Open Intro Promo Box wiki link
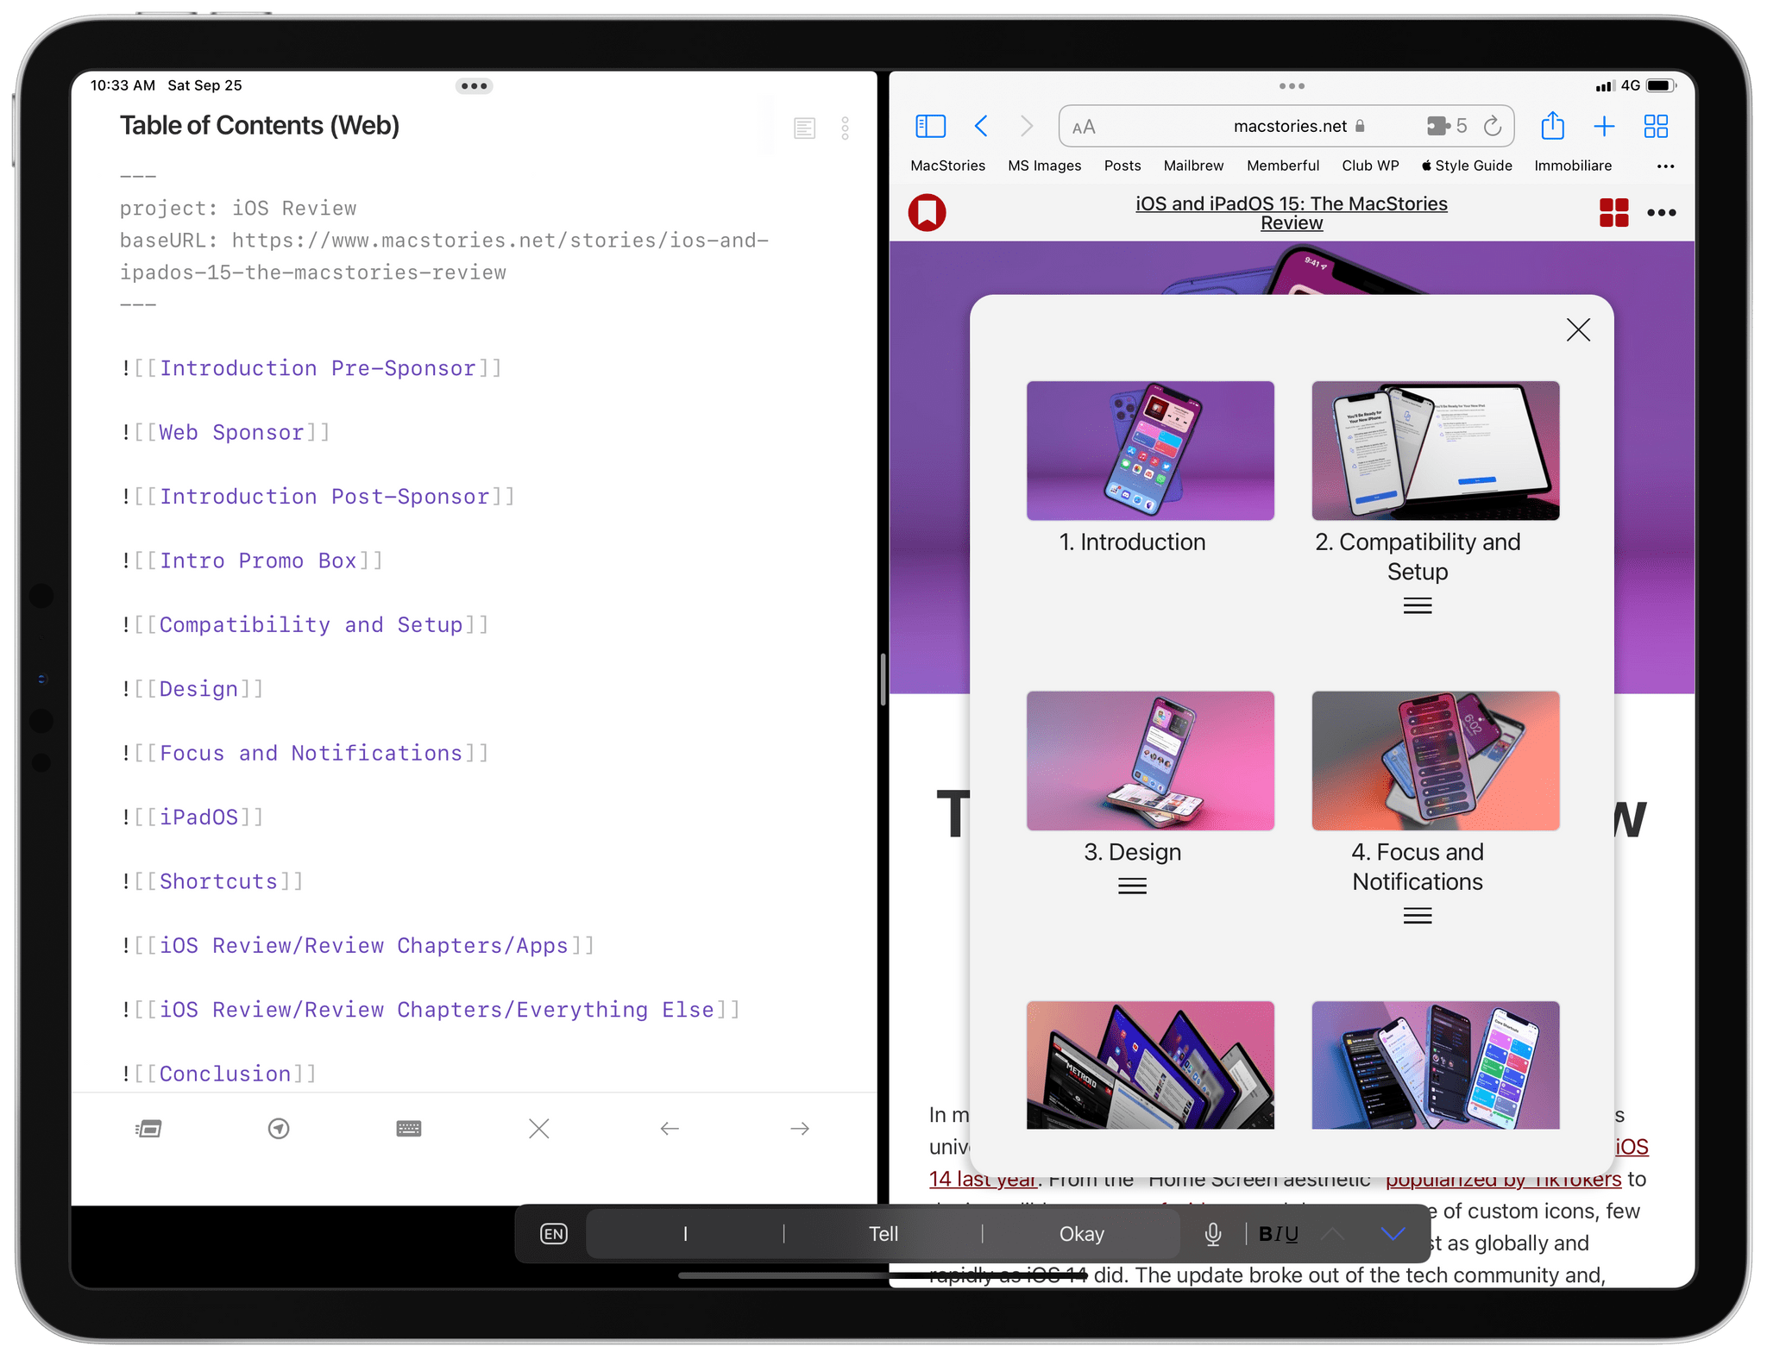 [258, 561]
